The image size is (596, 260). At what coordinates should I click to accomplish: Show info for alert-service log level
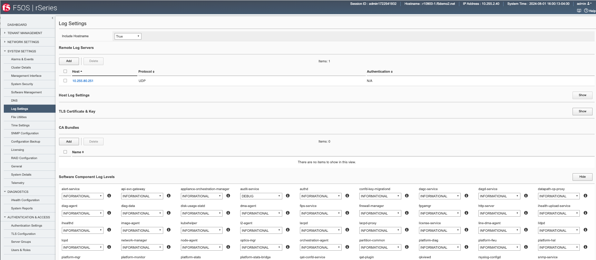click(109, 196)
